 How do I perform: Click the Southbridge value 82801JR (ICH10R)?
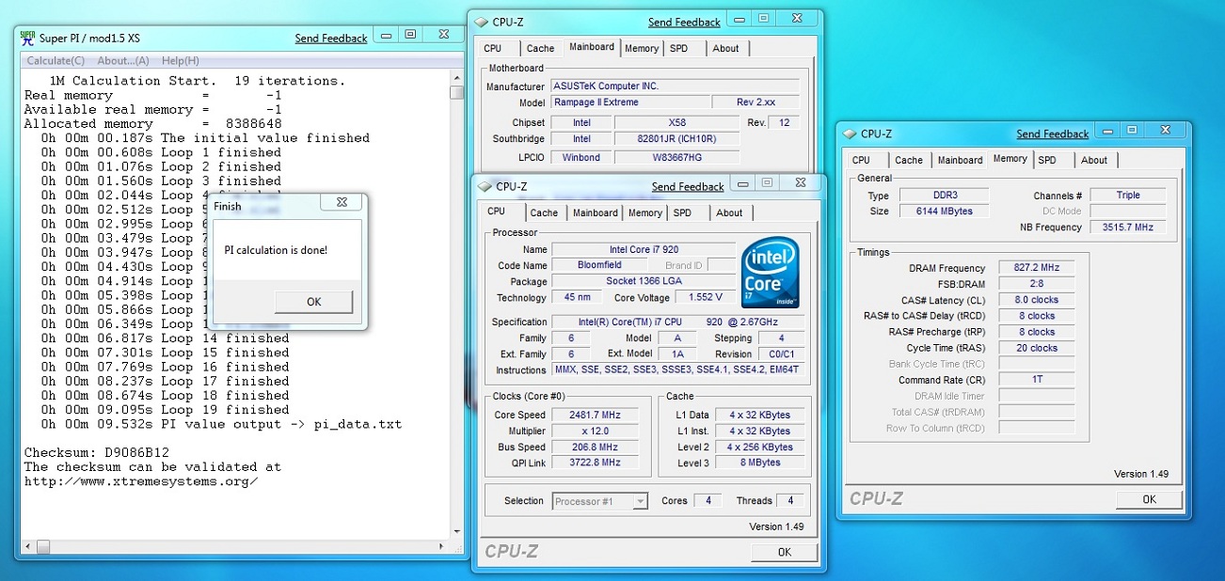tap(677, 139)
